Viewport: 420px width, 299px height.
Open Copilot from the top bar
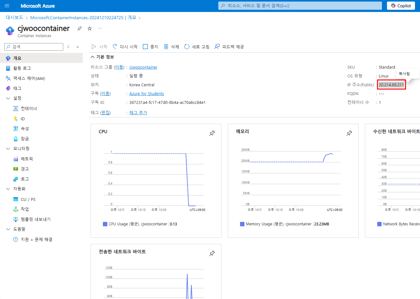click(401, 6)
